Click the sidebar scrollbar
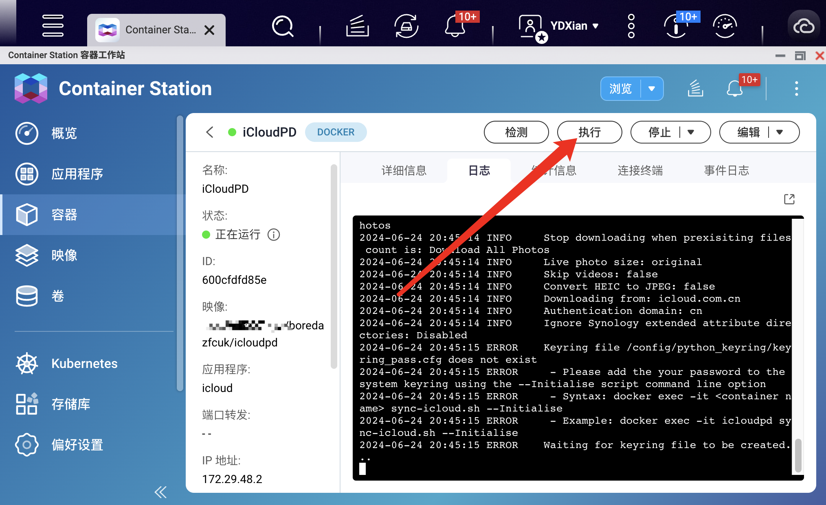Screen dimensions: 826x505 point(180,253)
